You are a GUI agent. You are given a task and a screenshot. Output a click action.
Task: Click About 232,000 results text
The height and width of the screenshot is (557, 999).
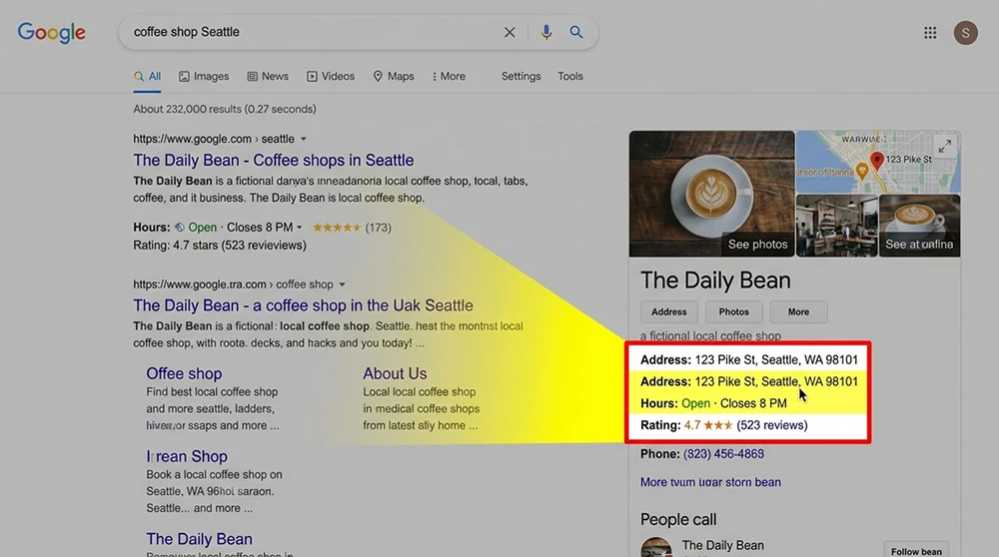click(x=224, y=109)
